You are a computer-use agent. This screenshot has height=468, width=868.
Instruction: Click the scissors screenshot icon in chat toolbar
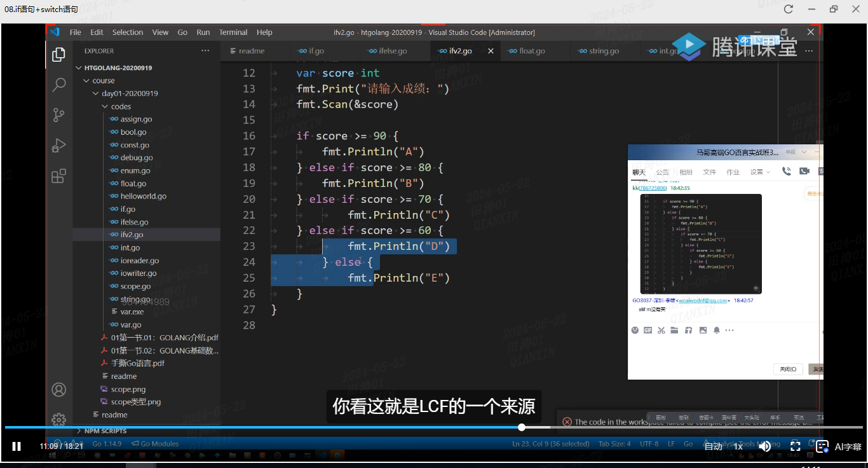(x=661, y=330)
